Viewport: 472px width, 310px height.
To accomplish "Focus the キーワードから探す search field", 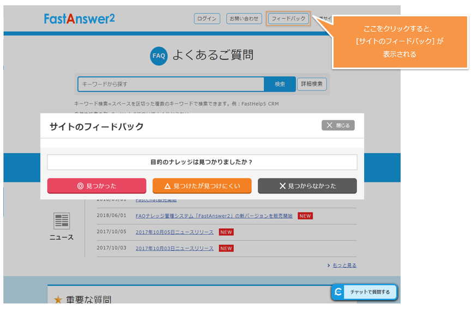I will pos(171,84).
